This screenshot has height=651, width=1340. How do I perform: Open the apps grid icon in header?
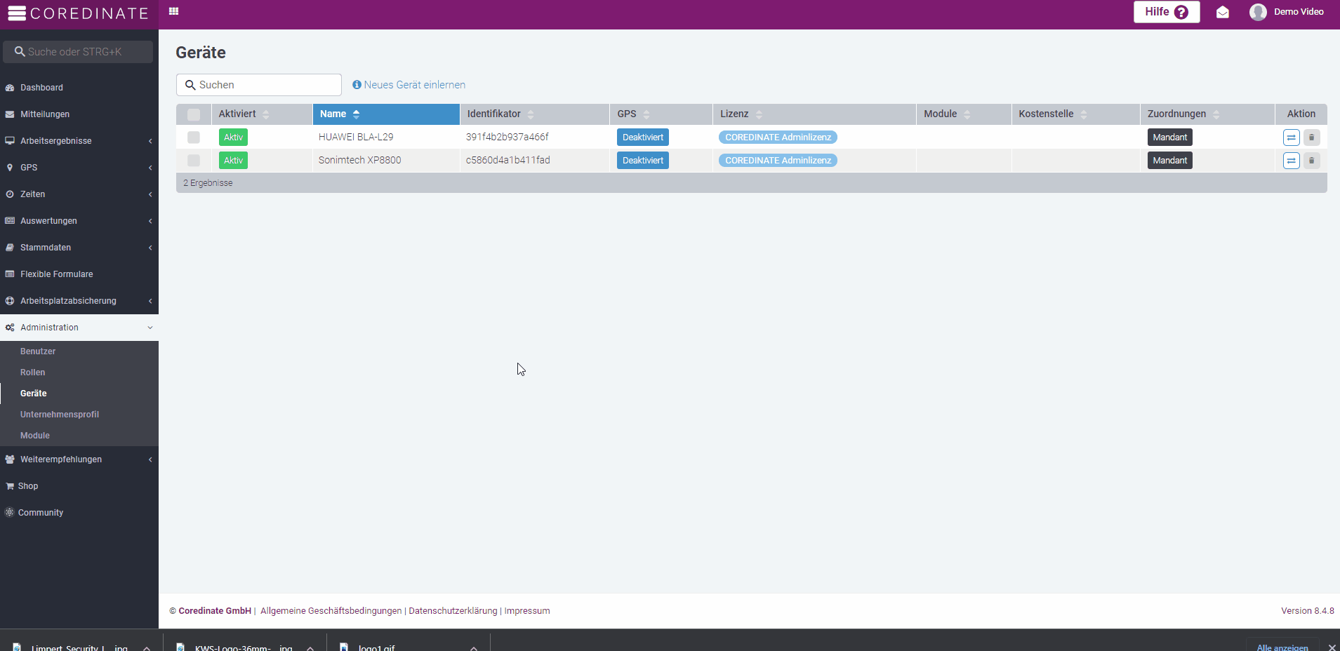pyautogui.click(x=174, y=11)
